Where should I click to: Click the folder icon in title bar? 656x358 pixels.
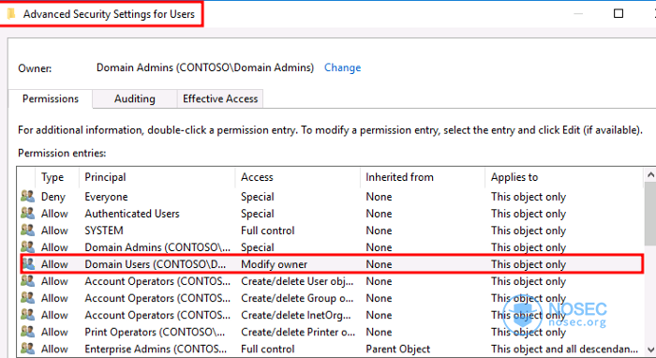pyautogui.click(x=11, y=14)
